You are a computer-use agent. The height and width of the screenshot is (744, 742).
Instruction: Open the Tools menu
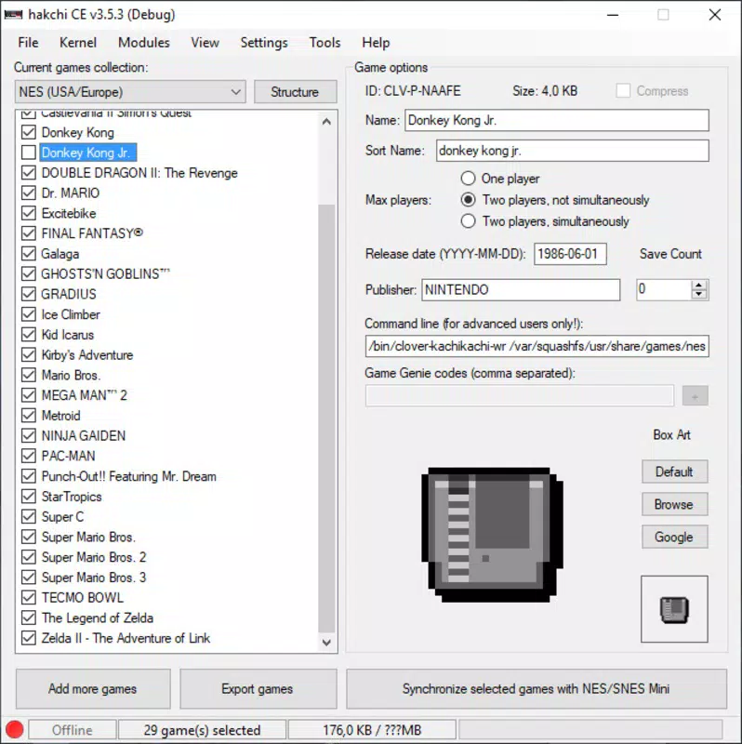point(325,43)
